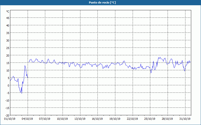Select date label 25/10/19
The image size is (201, 125).
pyautogui.click(x=150, y=119)
